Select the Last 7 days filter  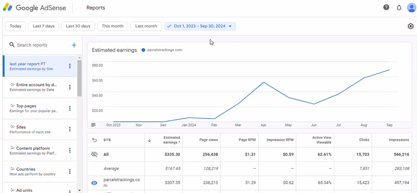(44, 26)
